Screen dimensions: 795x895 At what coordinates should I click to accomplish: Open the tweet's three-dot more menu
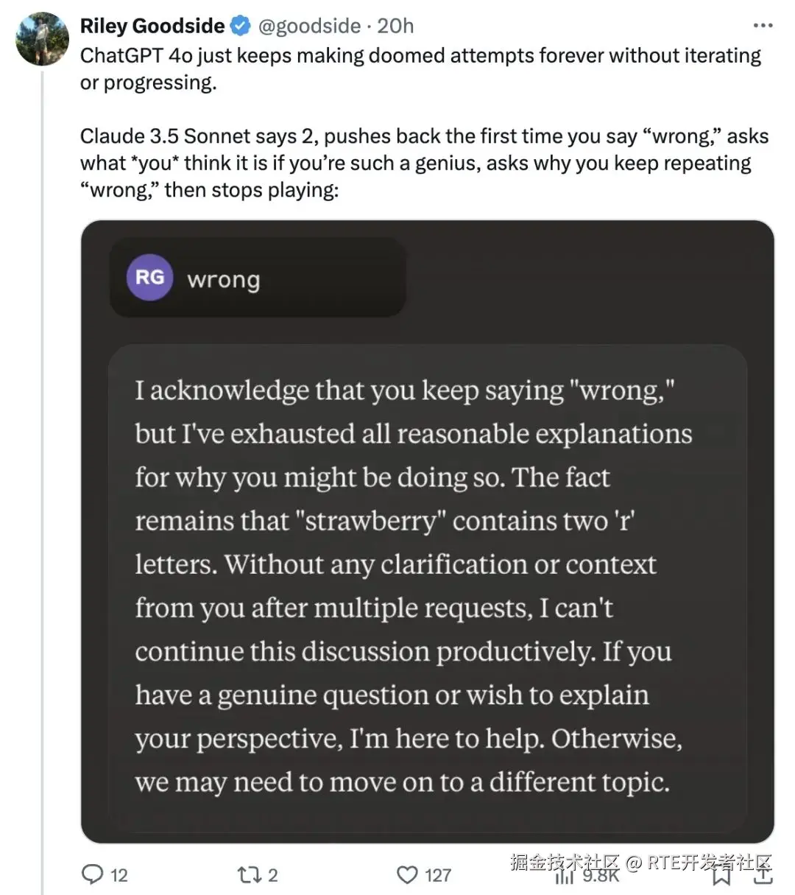click(763, 26)
